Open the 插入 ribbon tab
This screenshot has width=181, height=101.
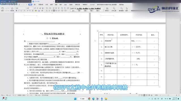pos(35,4)
